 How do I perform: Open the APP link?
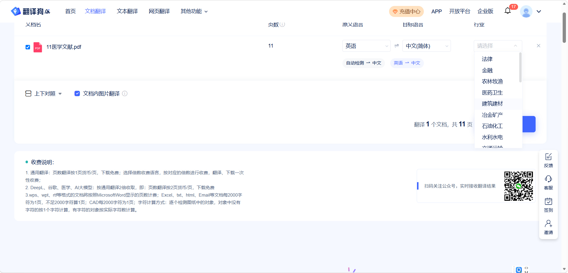pyautogui.click(x=436, y=11)
